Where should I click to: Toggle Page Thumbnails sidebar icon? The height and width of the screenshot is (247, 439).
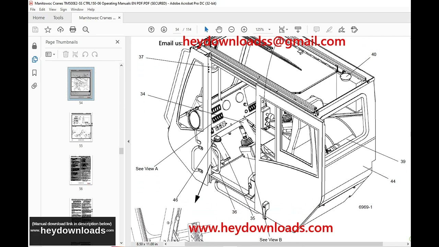[34, 59]
